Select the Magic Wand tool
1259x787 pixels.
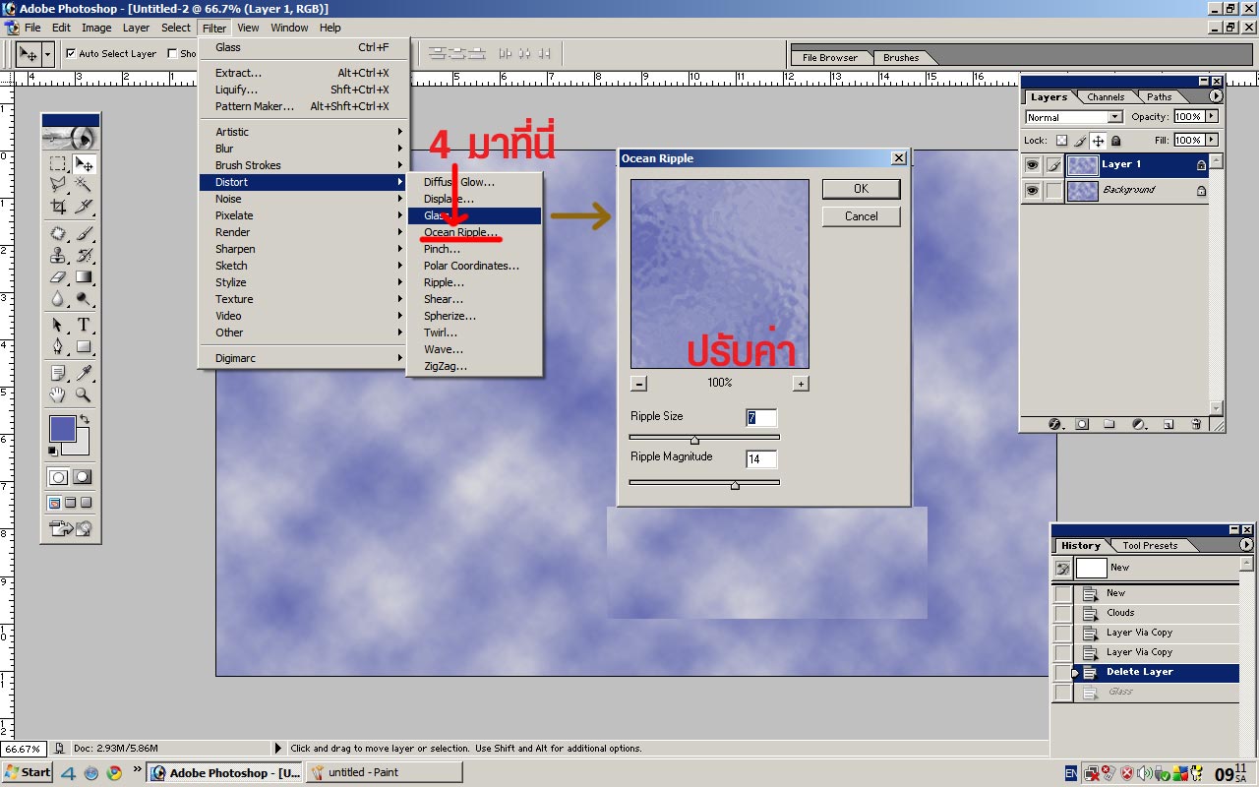pos(85,184)
